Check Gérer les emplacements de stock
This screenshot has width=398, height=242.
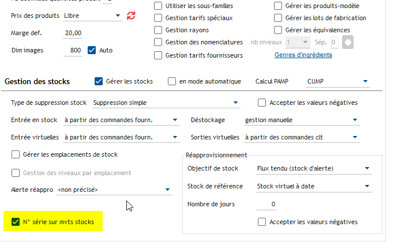pos(16,154)
